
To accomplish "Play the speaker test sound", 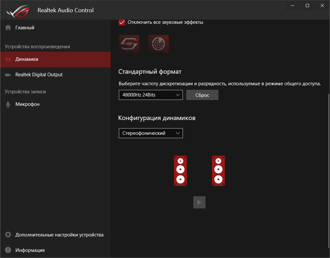I will coord(199,202).
